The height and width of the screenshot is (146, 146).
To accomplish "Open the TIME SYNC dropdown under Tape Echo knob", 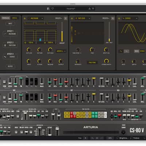I will tap(77, 53).
